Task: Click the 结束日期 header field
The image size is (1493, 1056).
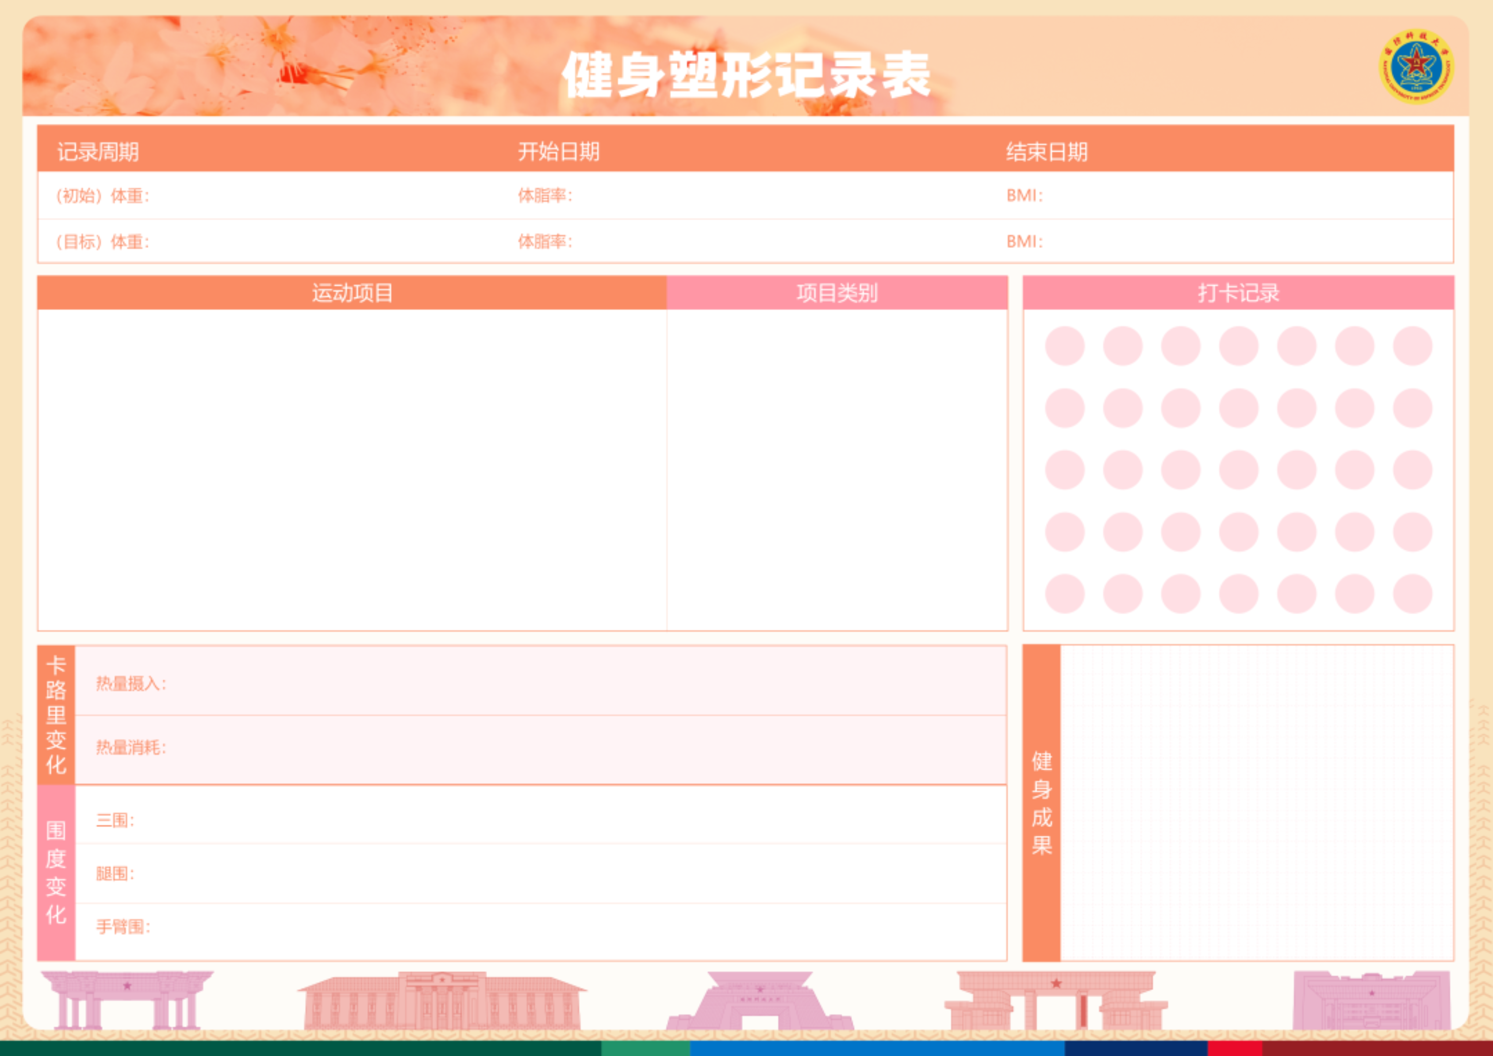Action: (1046, 152)
